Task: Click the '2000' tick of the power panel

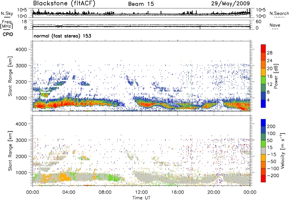Action: click(21, 82)
